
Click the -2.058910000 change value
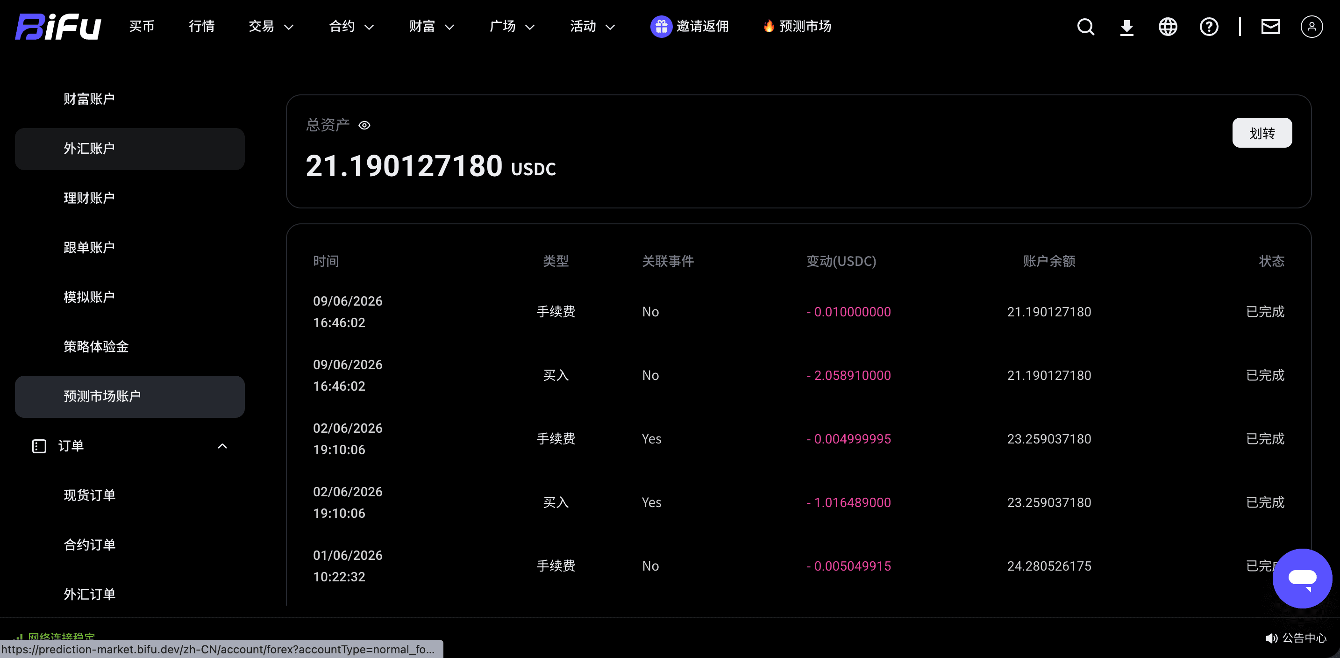tap(848, 376)
